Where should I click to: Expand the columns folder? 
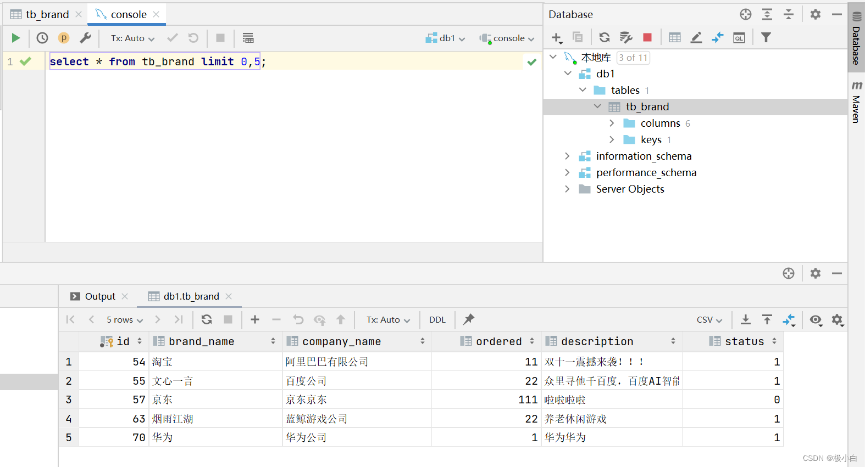tap(612, 123)
